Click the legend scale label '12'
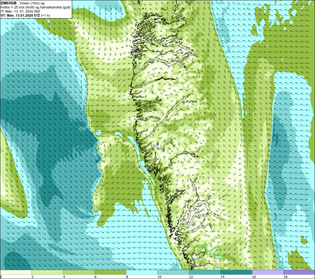The image size is (315, 279). point(191,277)
